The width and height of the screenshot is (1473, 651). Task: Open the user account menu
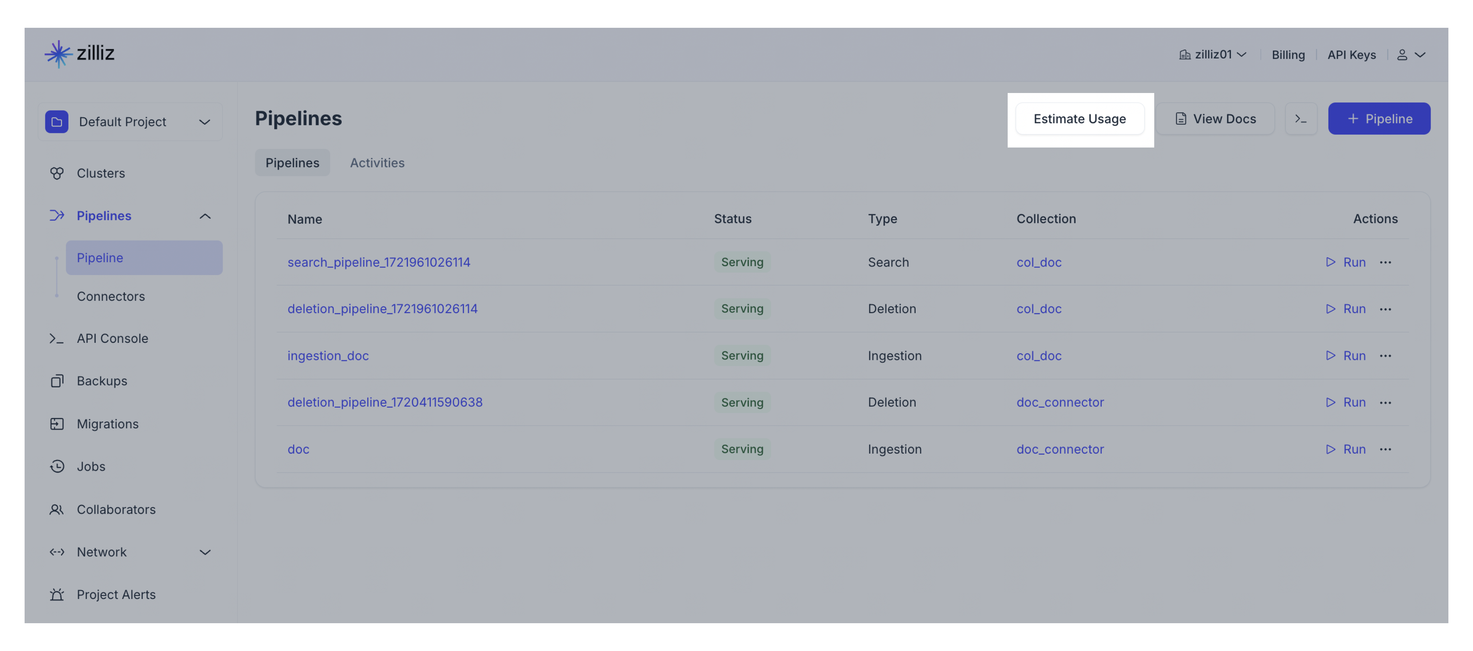[1411, 55]
